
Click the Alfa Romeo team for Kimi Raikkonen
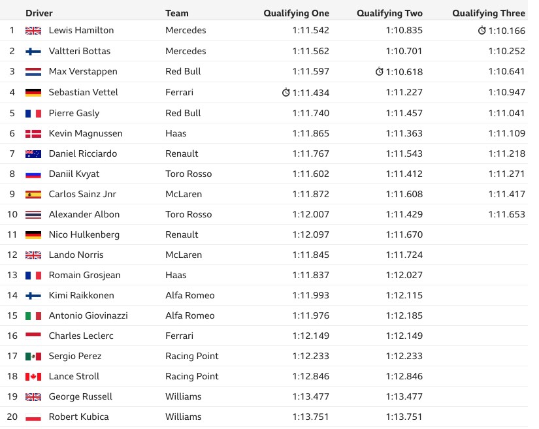point(190,295)
